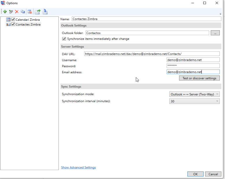
Task: Minimize the Options window
Action: [193, 3]
